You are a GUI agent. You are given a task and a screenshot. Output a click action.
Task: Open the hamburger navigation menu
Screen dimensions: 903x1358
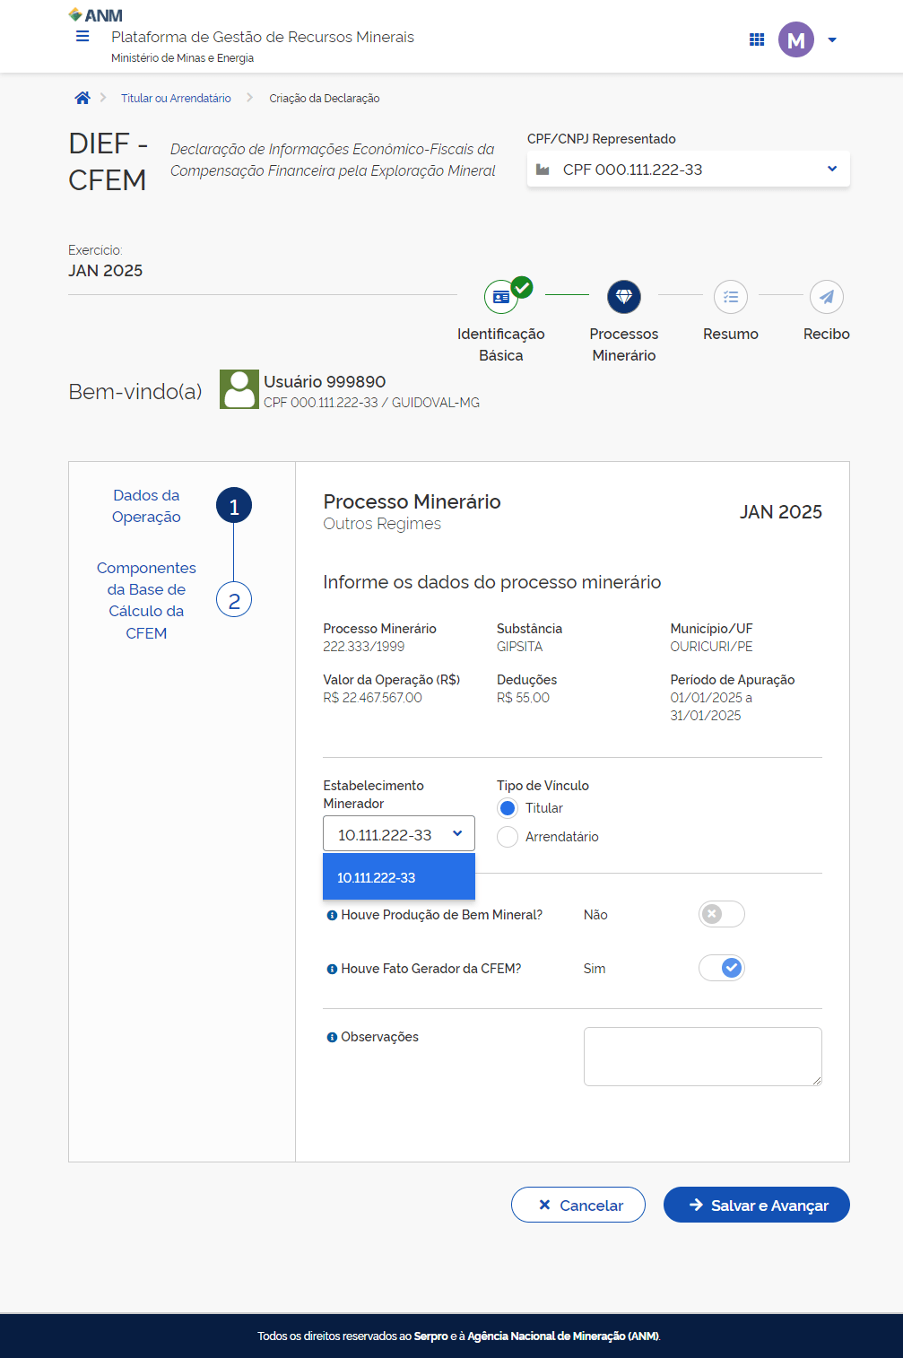click(x=82, y=37)
